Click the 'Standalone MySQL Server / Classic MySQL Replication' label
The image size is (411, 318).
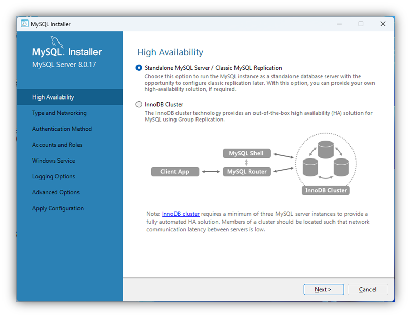click(x=213, y=68)
